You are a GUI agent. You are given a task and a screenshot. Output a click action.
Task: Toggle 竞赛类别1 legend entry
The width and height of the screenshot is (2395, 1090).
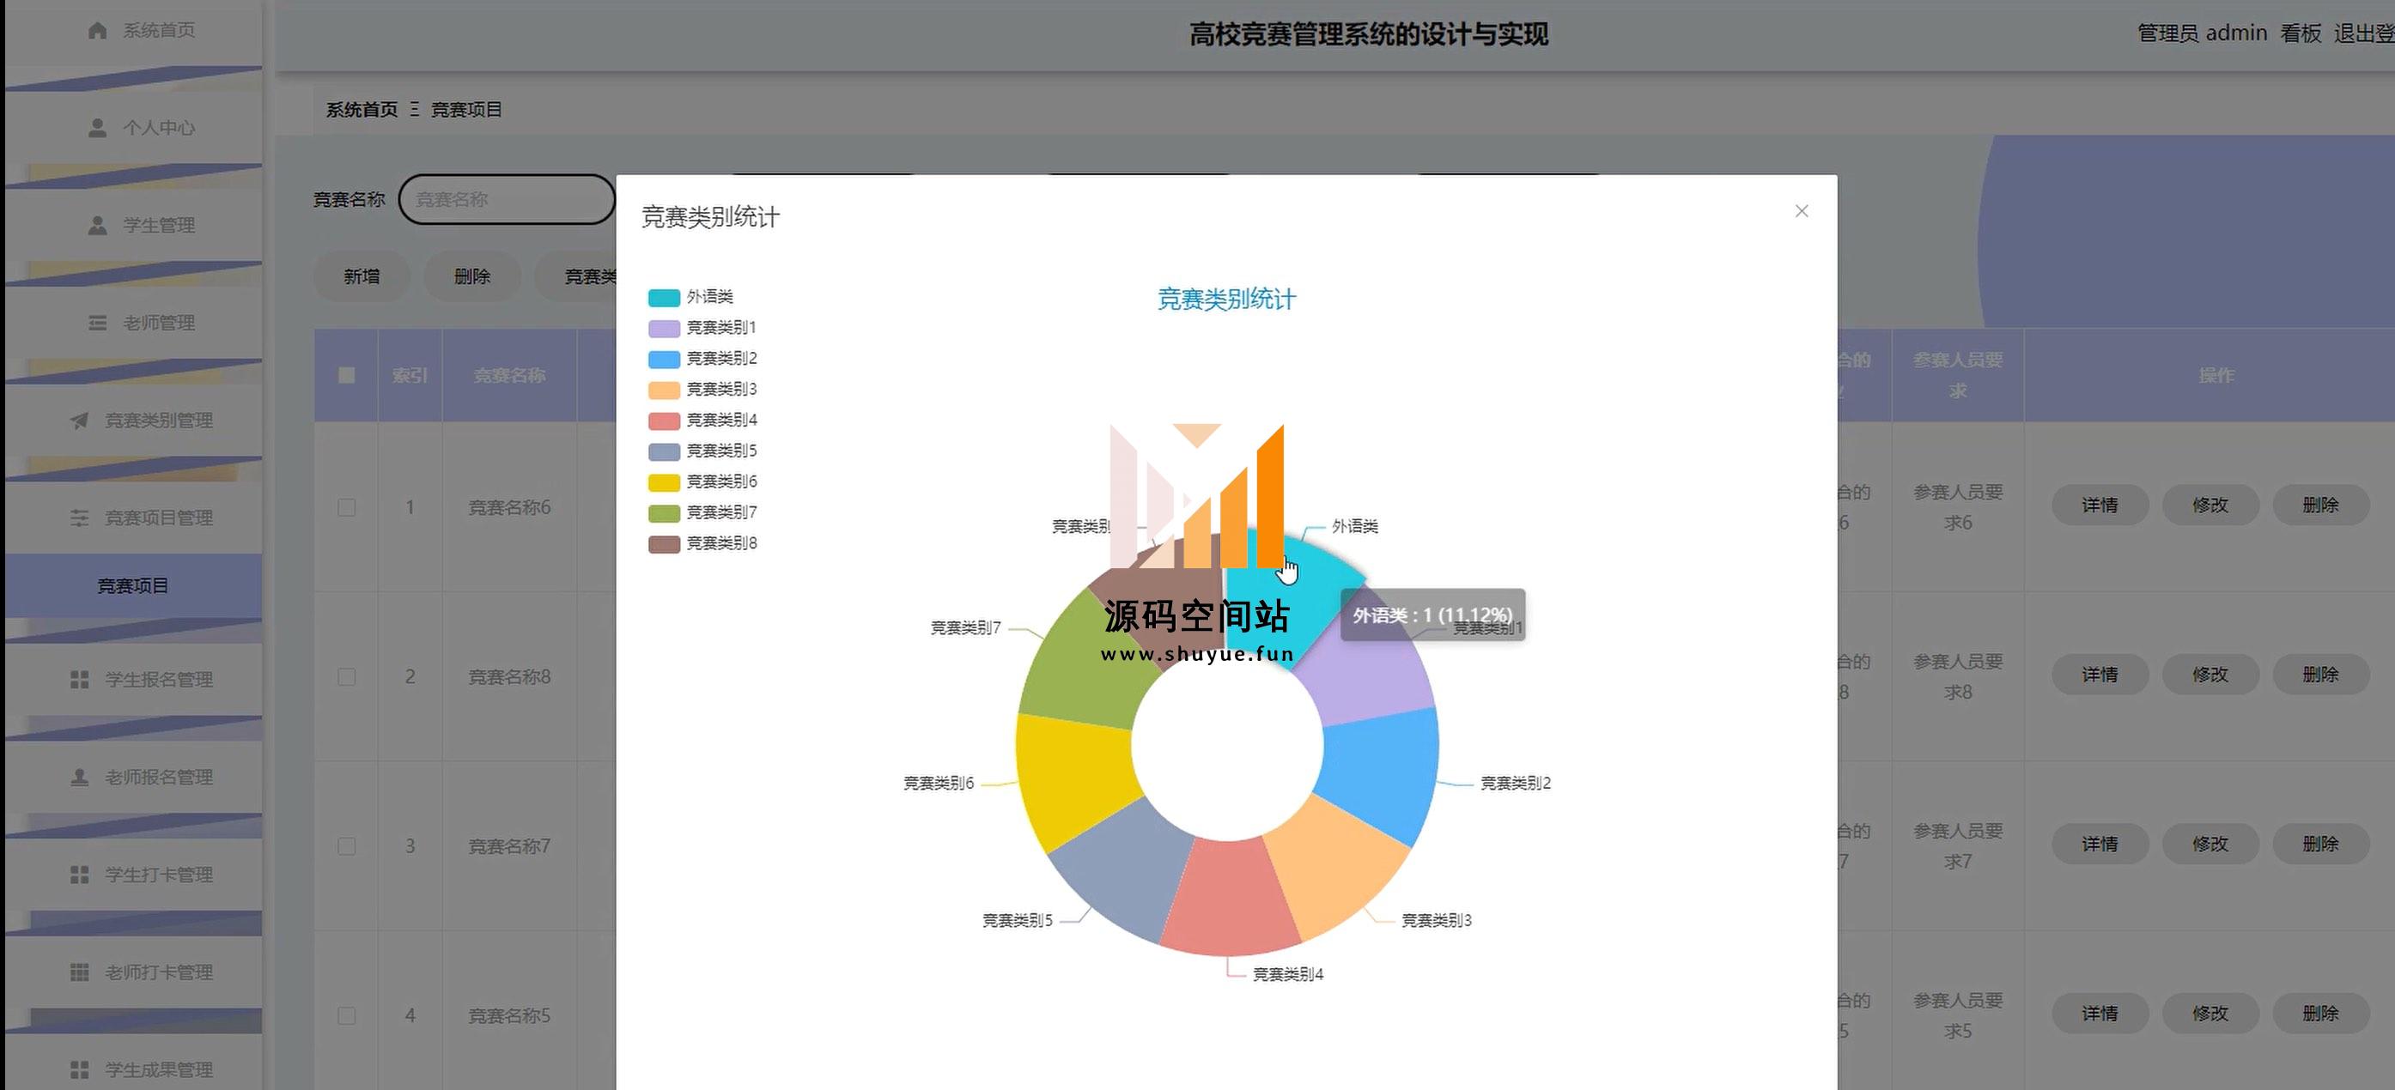pyautogui.click(x=702, y=328)
